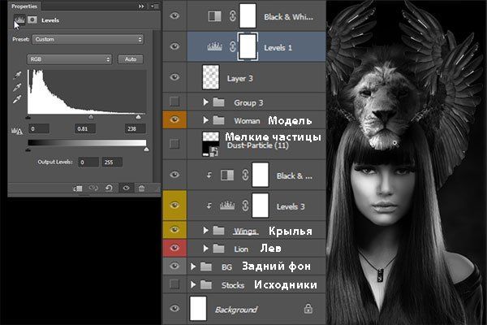
Task: Click the Auto levels button
Action: click(131, 59)
